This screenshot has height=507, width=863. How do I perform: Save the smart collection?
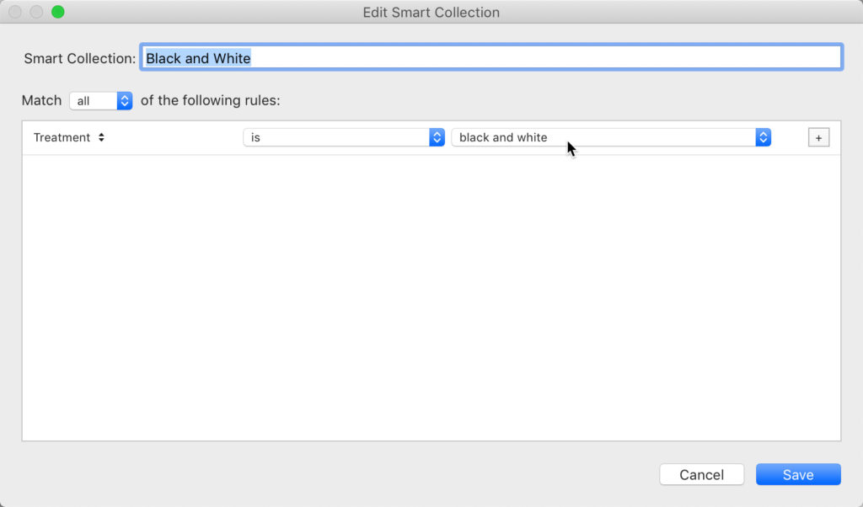pos(798,475)
